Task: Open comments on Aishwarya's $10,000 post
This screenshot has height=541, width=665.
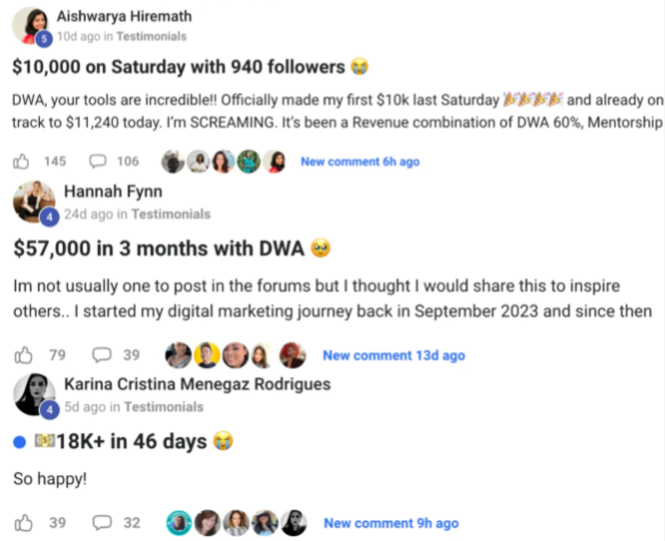Action: (x=98, y=161)
